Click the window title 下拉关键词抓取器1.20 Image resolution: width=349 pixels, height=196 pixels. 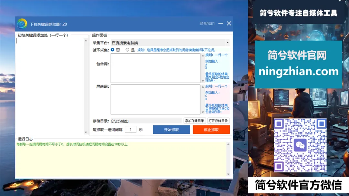click(x=48, y=24)
